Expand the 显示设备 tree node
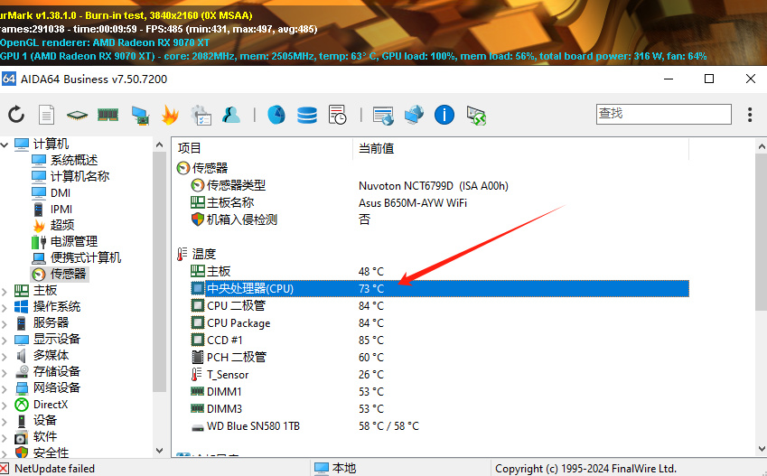Image resolution: width=767 pixels, height=476 pixels. (x=5, y=340)
